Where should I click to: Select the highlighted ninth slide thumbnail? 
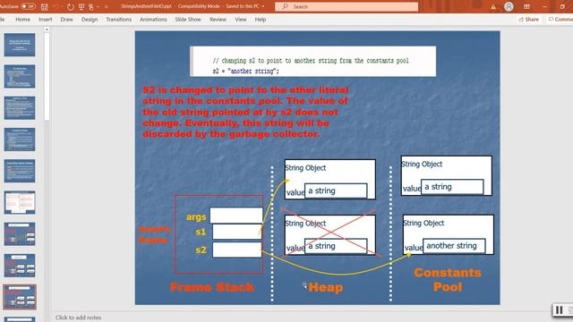pyautogui.click(x=20, y=297)
